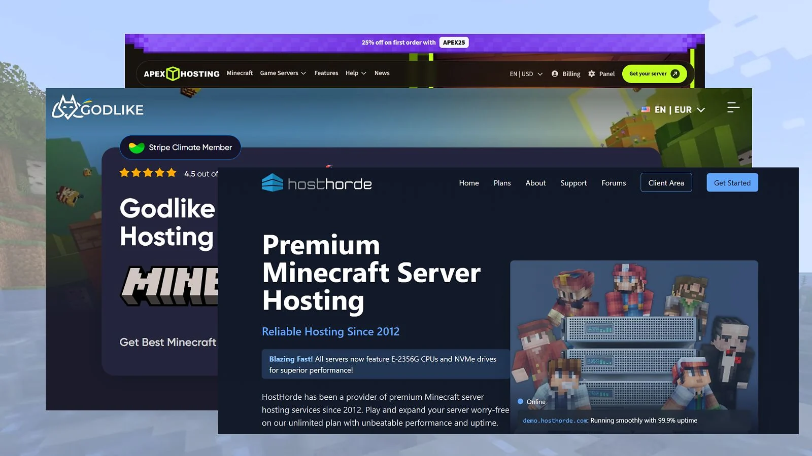Click the 'Godlike Hosting' heading
The height and width of the screenshot is (456, 812).
[167, 222]
